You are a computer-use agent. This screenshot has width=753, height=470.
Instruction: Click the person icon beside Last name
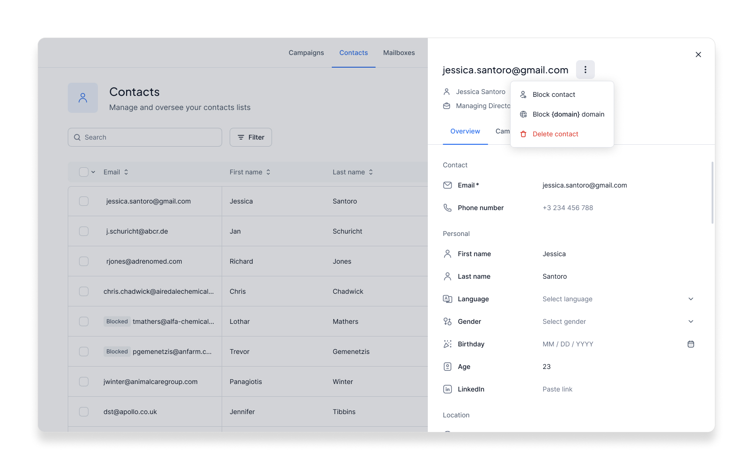point(448,276)
